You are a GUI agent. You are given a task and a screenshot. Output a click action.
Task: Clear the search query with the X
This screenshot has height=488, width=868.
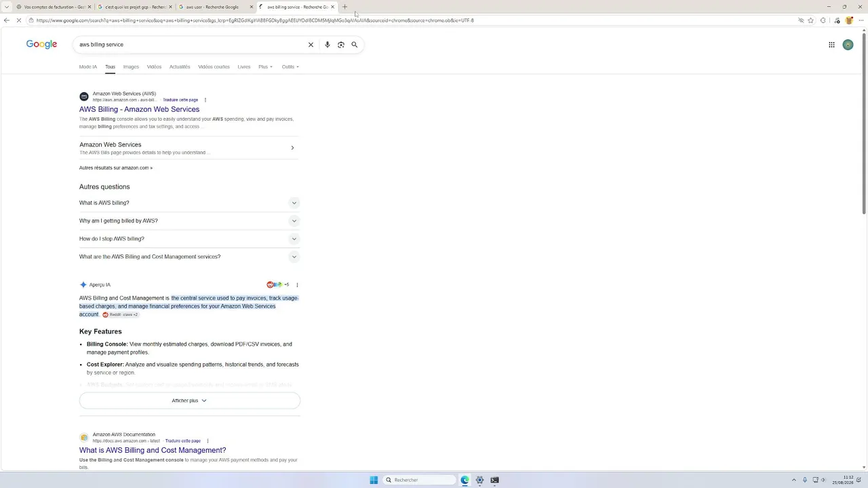pos(311,45)
